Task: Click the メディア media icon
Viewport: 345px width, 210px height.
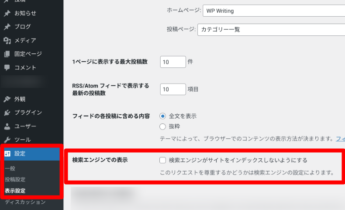Action: pyautogui.click(x=7, y=40)
